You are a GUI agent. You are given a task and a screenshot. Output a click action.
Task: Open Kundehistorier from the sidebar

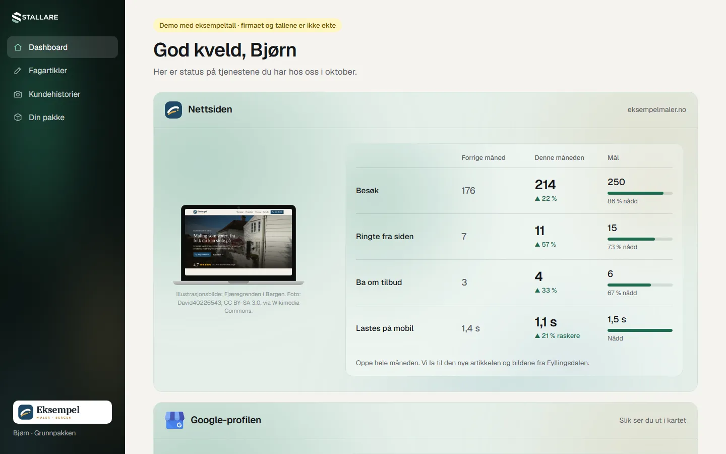63,94
